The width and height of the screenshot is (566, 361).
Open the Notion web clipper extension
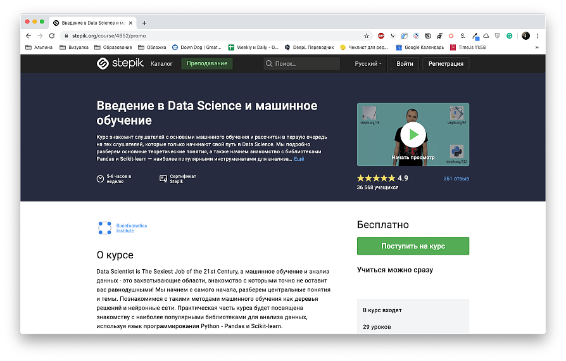pyautogui.click(x=428, y=35)
